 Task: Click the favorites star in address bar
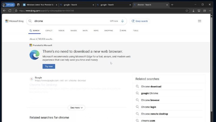point(187,10)
